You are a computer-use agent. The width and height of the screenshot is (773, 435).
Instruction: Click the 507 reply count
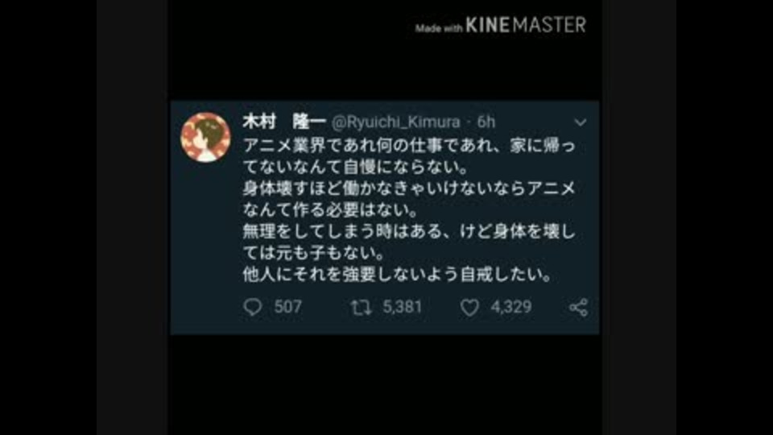(x=288, y=307)
